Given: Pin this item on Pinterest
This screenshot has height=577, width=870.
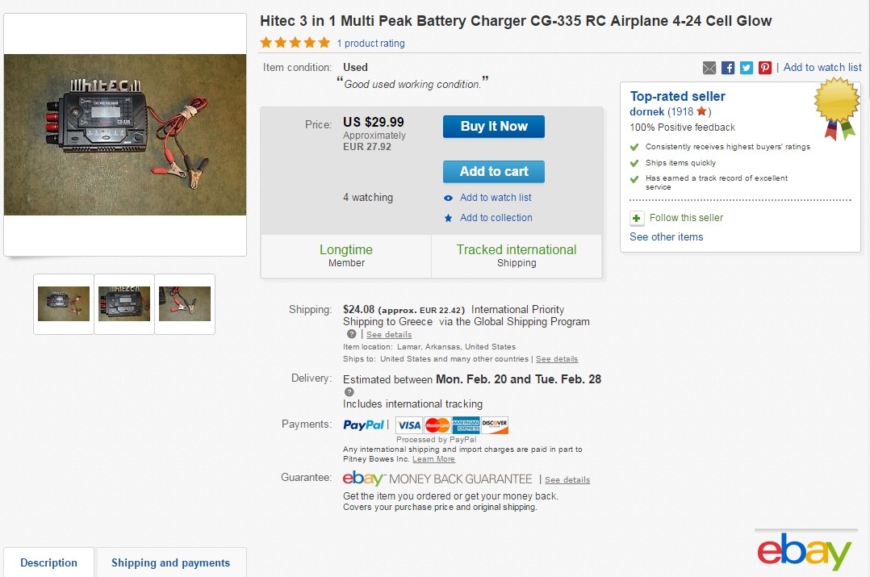Looking at the screenshot, I should coord(765,68).
